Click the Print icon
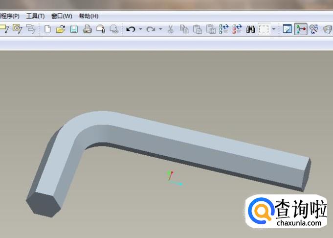 (87, 29)
